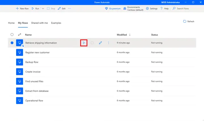The image size is (204, 121).
Task: Expand the Run dropdown arrow
Action: coord(43,9)
